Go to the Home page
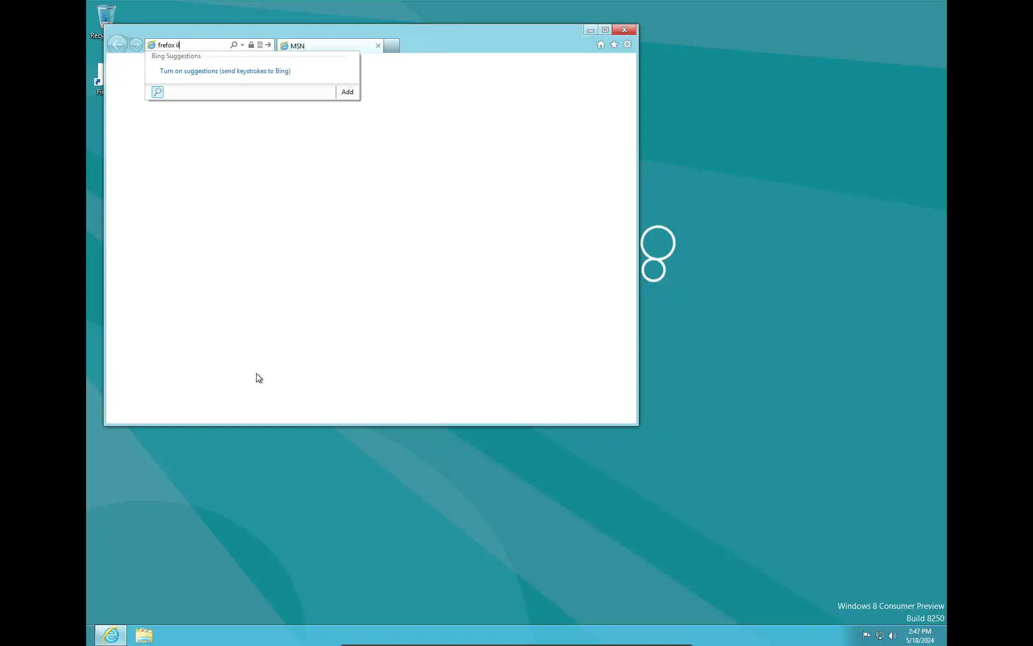This screenshot has width=1033, height=646. click(x=600, y=45)
